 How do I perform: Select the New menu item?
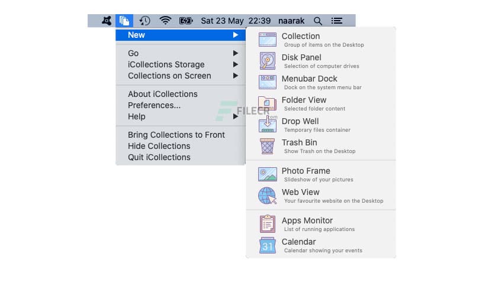pyautogui.click(x=181, y=35)
